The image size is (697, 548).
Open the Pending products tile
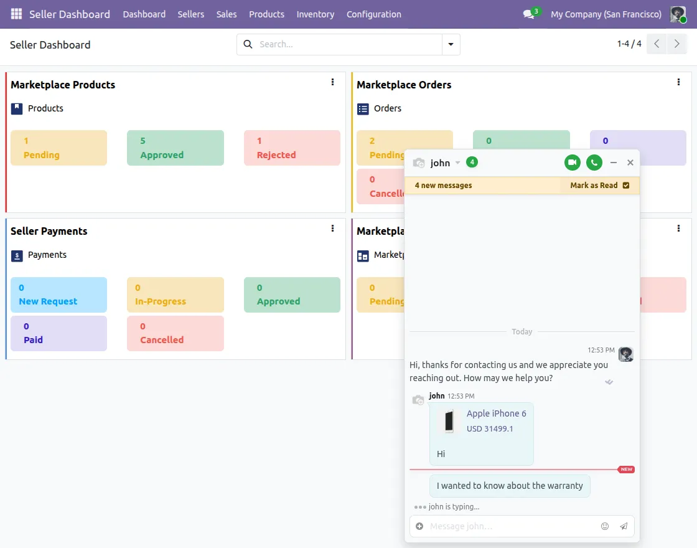point(58,148)
